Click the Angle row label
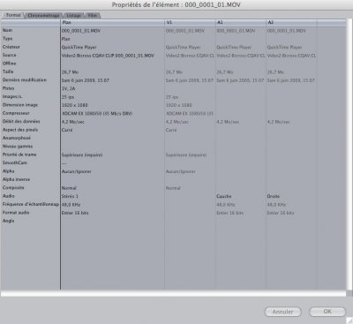This screenshot has height=324, width=353. (x=8, y=221)
